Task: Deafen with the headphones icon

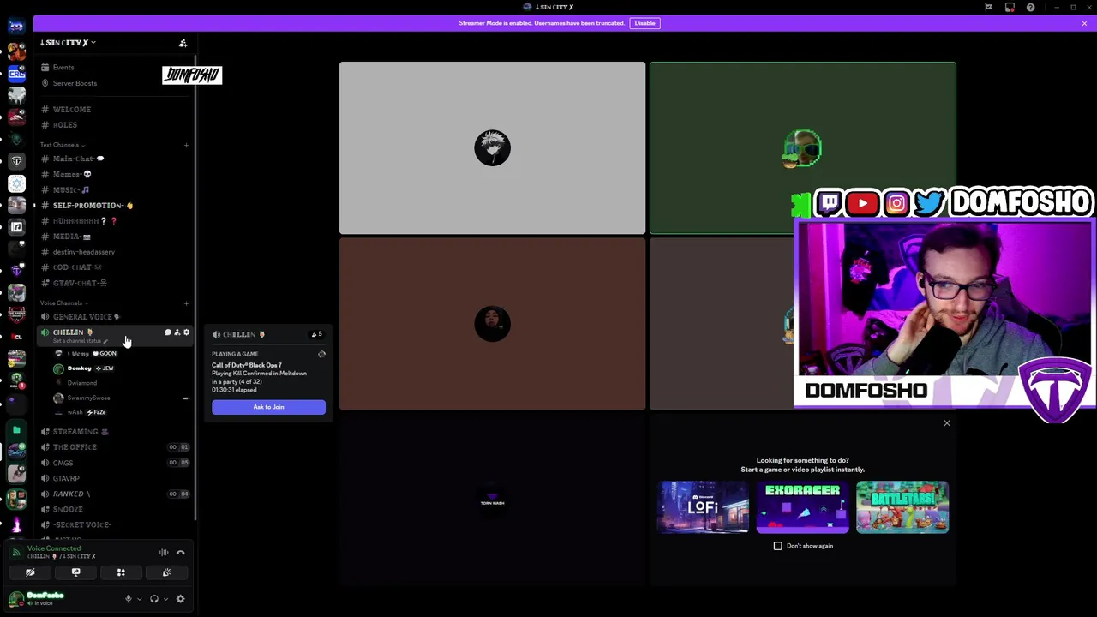Action: [154, 599]
